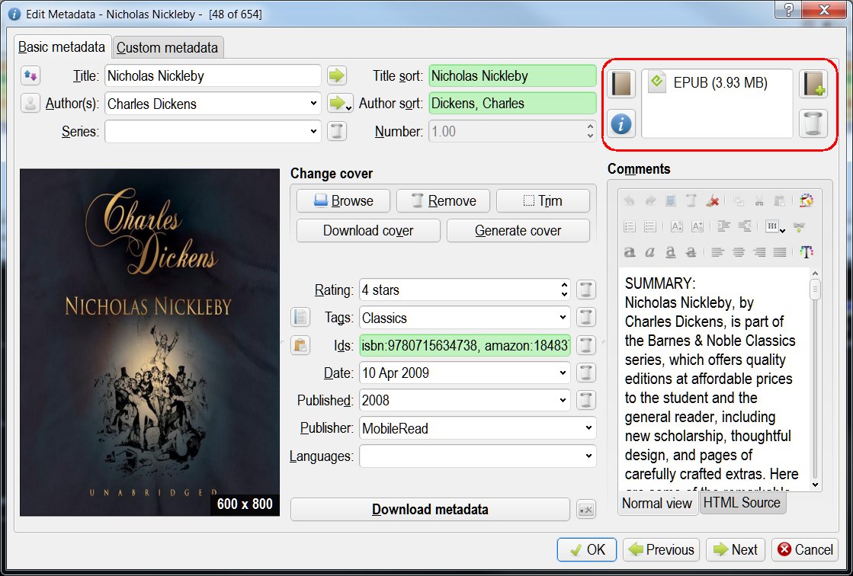Expand the Publisher dropdown
This screenshot has width=853, height=576.
[588, 428]
